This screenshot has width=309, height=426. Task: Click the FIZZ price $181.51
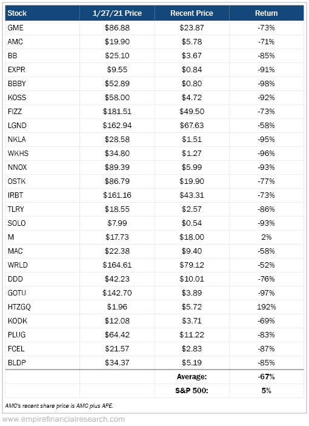(x=117, y=112)
